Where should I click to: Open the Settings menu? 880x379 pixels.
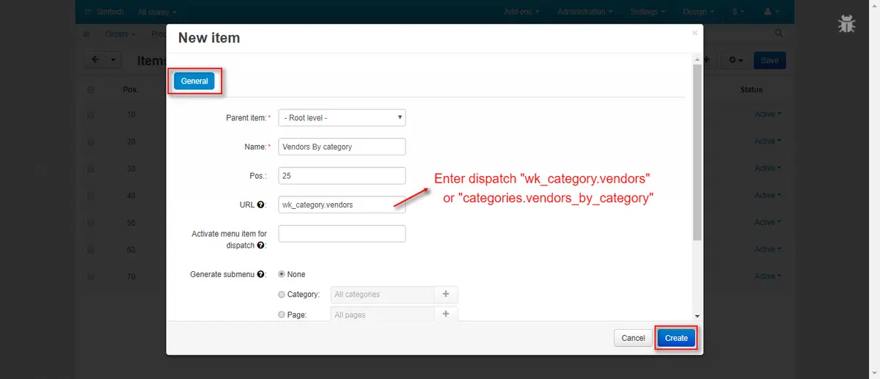pyautogui.click(x=648, y=12)
